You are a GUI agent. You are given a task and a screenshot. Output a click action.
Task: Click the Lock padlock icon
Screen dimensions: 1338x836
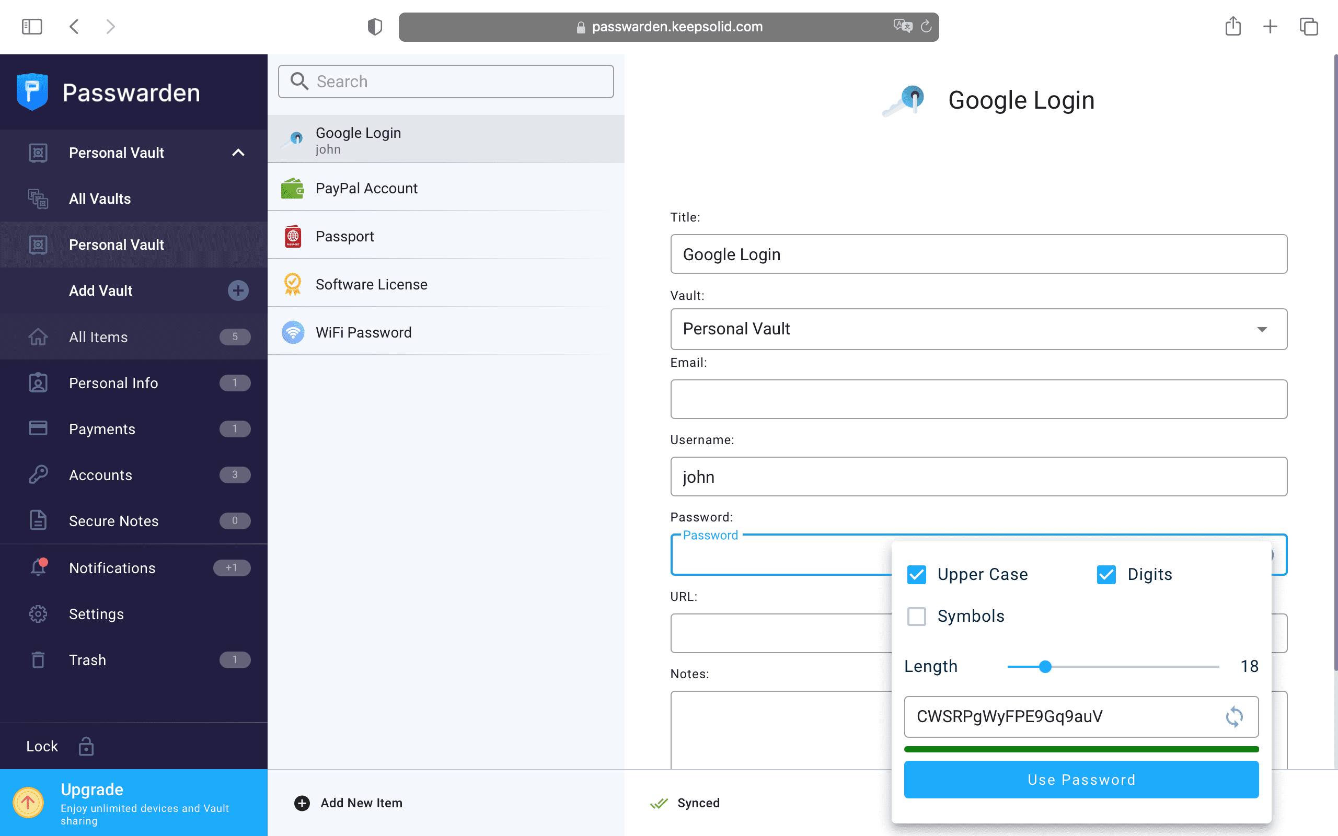tap(86, 746)
